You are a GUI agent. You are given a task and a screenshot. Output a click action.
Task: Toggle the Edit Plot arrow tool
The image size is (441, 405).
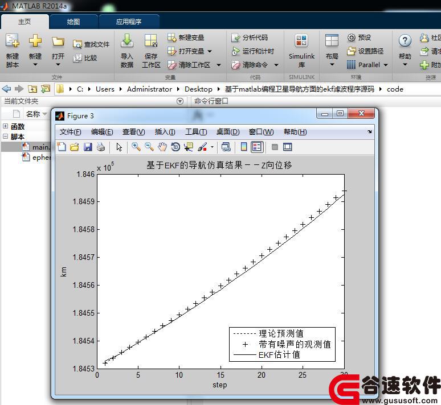[x=119, y=147]
